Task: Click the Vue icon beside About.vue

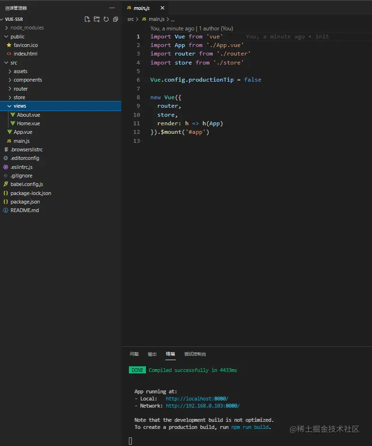Action: tap(12, 115)
